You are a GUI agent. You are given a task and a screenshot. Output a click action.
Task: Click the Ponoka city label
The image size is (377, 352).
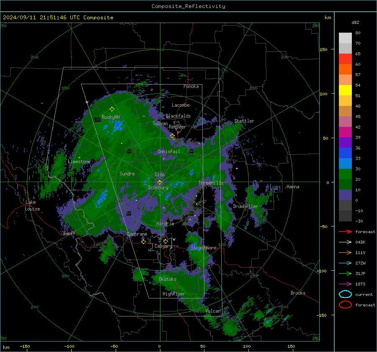click(191, 86)
